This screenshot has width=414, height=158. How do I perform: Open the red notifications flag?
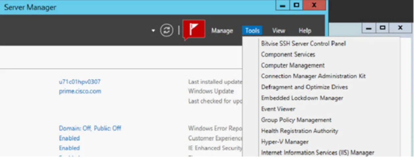point(194,30)
